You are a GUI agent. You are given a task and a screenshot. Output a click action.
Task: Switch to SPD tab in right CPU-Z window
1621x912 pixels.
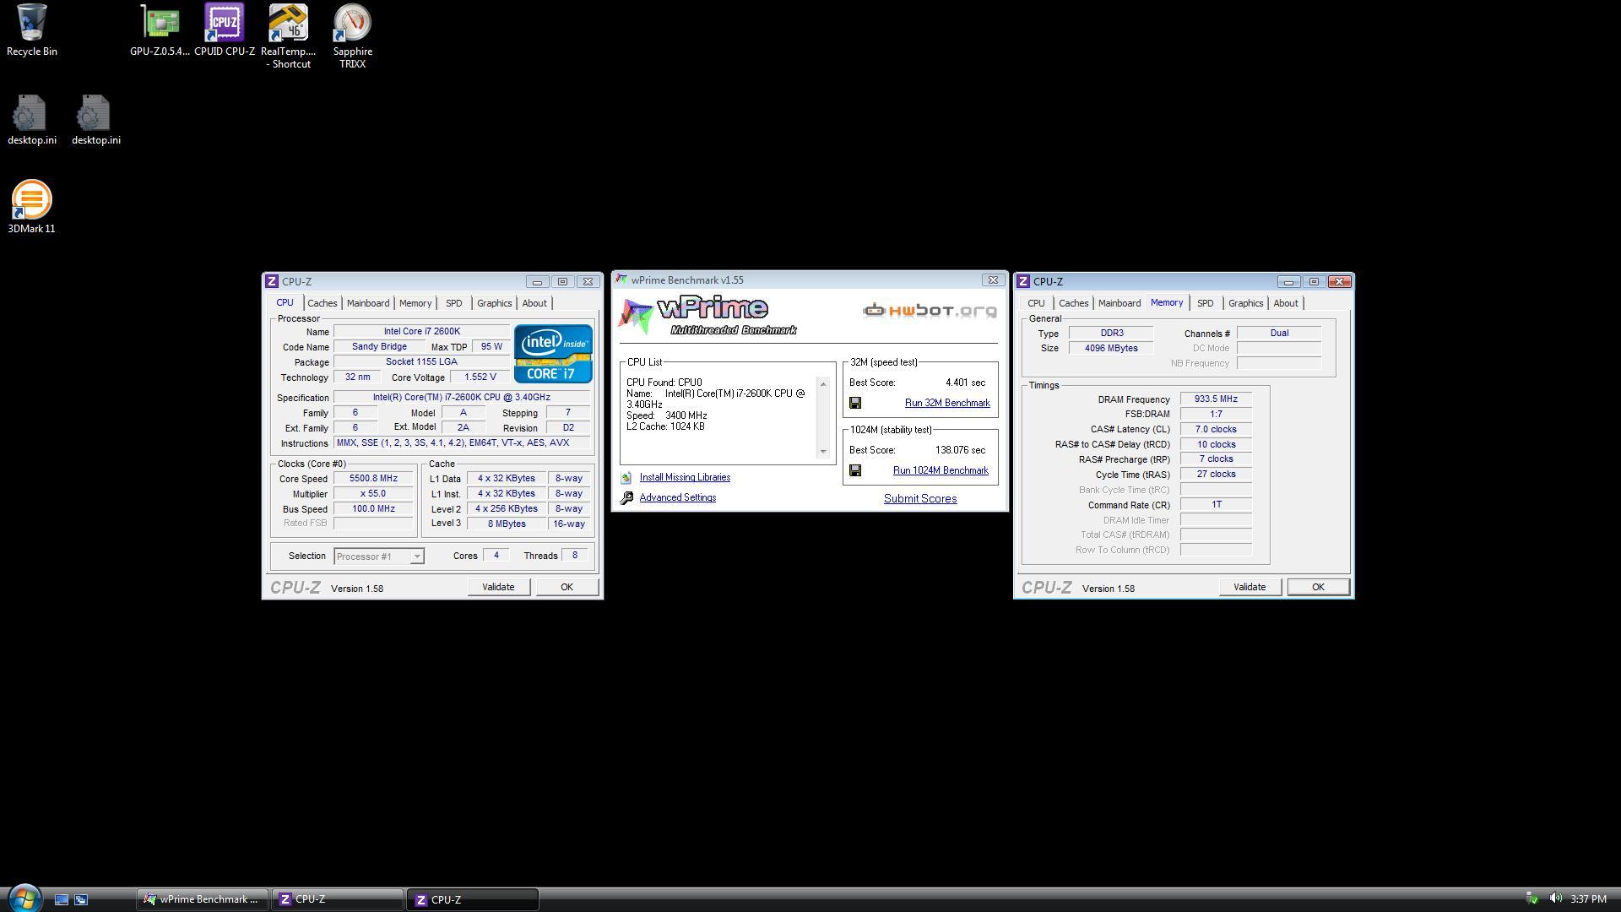point(1205,303)
